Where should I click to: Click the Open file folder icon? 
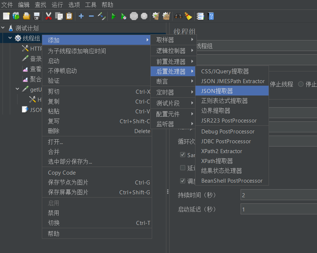point(27,16)
